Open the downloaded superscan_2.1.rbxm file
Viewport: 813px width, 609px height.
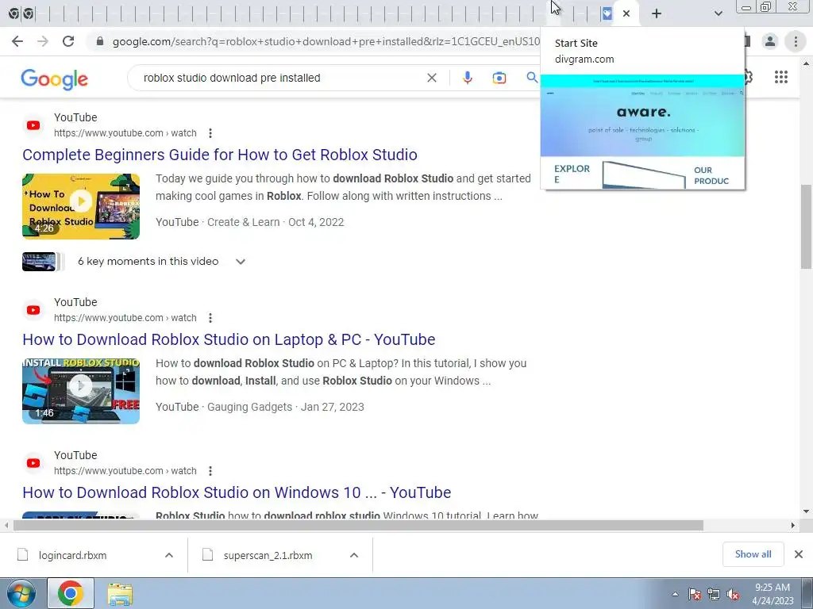268,555
